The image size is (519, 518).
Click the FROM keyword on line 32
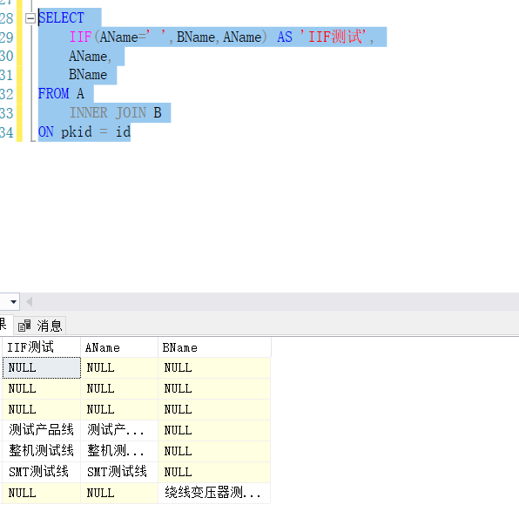tap(54, 94)
